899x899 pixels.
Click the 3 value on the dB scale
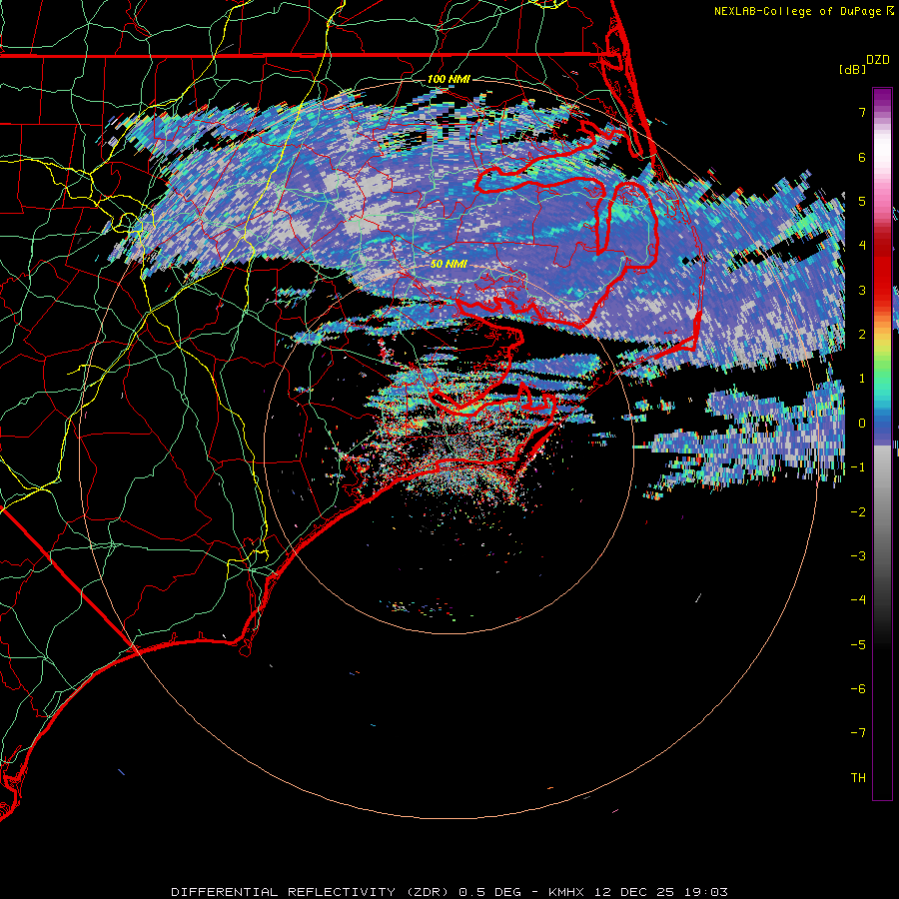coord(862,290)
